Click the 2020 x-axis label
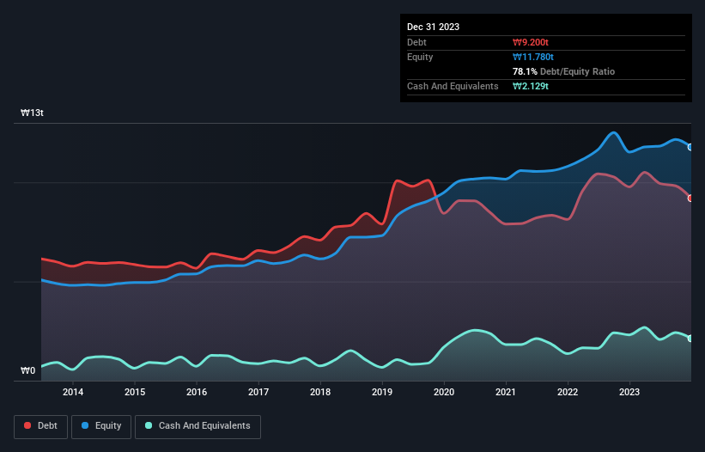705x452 pixels. coord(444,392)
